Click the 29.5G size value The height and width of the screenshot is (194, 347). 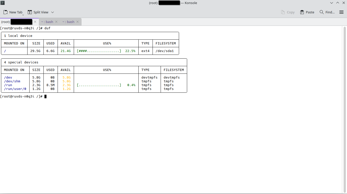tap(35, 51)
